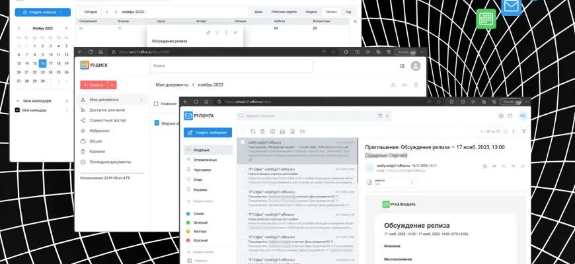Switch calendar to Рабочая неделя view

[x=284, y=12]
